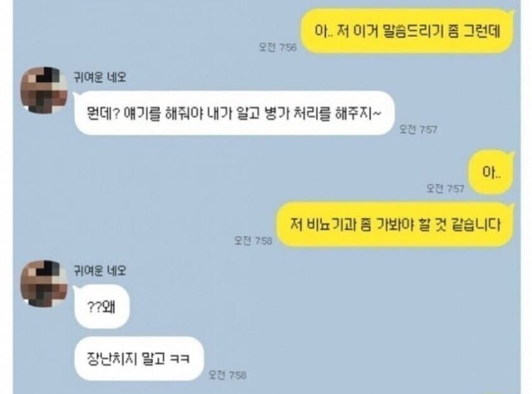Click the top sender name 귀여운 네오
The width and height of the screenshot is (532, 394).
click(x=100, y=77)
